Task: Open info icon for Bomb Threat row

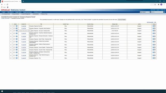Action: [x=153, y=39]
